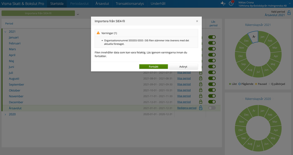Screen dimensions: 293x155
Task: Open the help icon with notification badge
Action: [231, 4]
